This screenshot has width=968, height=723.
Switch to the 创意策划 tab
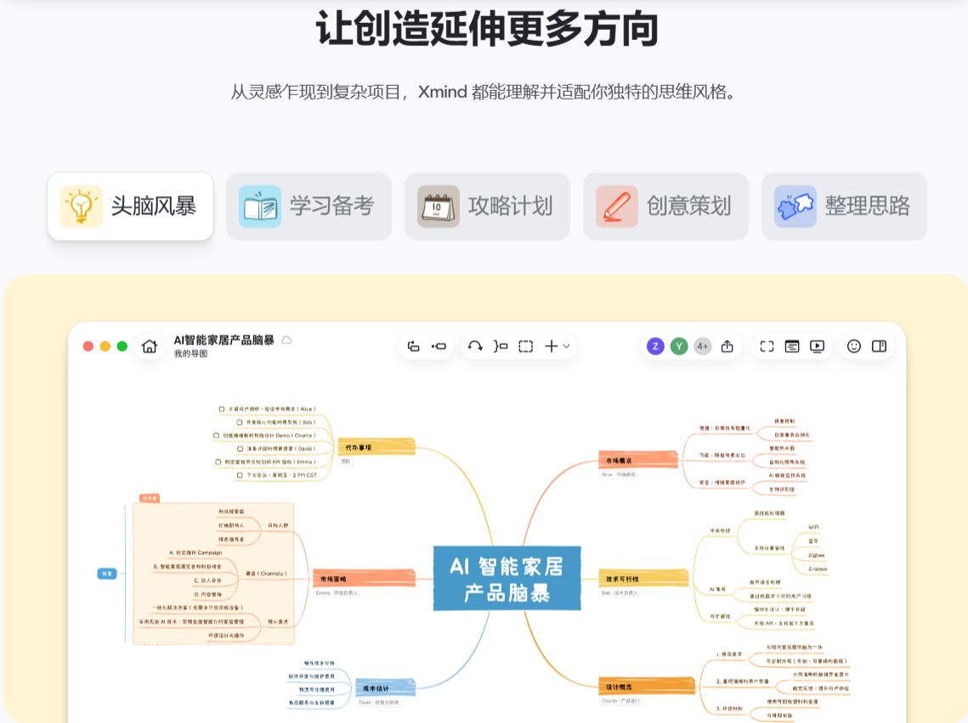[x=665, y=206]
